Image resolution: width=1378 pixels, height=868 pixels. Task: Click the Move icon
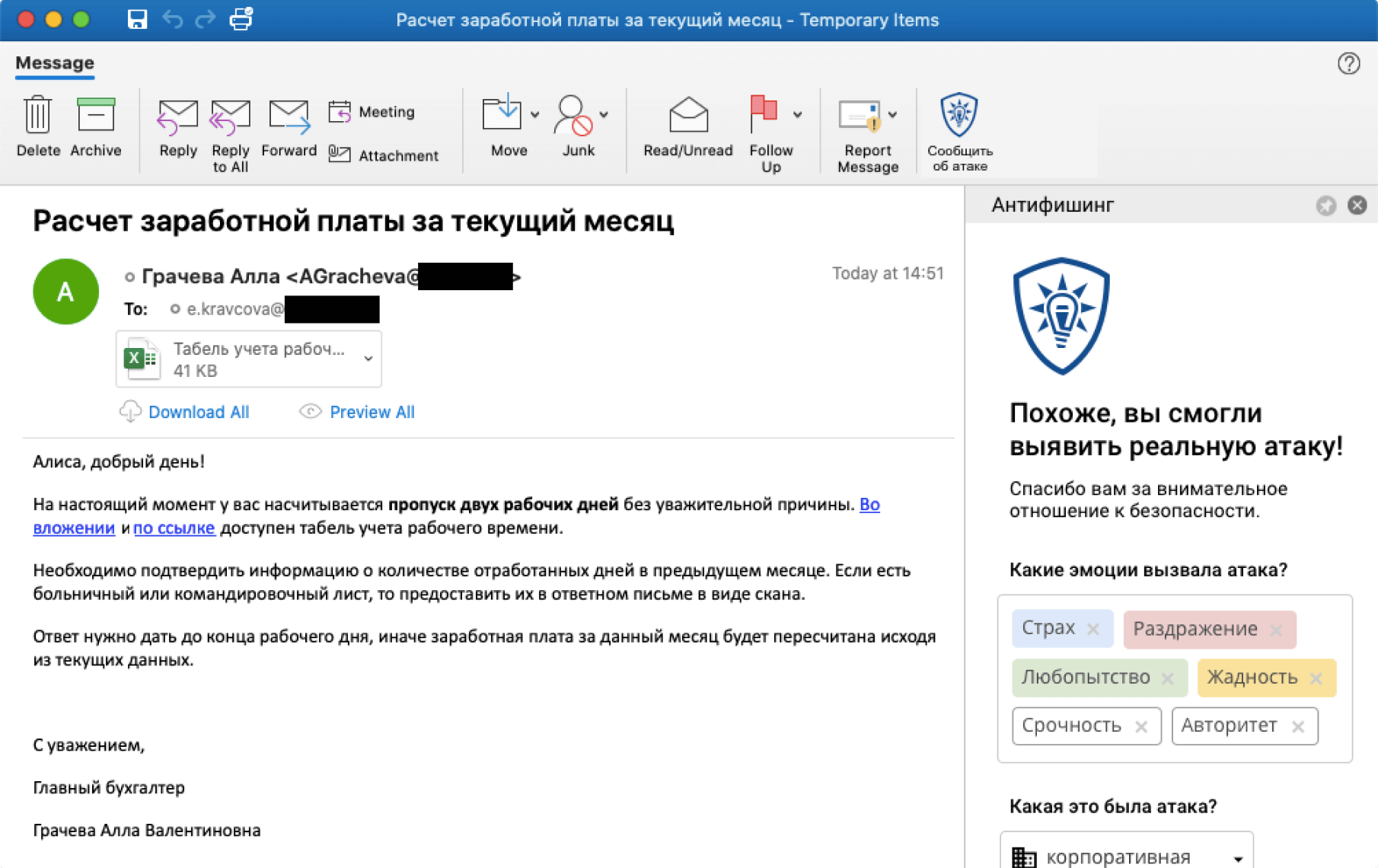502,114
